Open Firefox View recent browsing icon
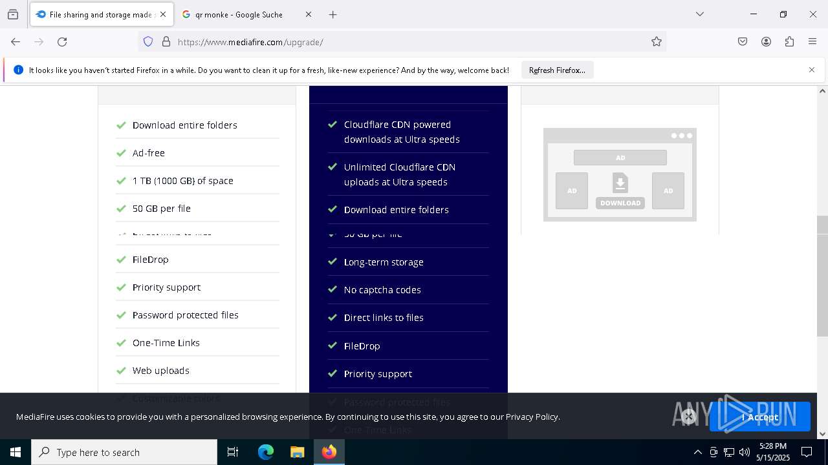828x465 pixels. point(13,14)
